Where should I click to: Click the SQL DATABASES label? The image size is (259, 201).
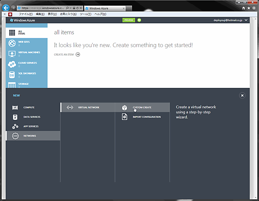pos(27,73)
